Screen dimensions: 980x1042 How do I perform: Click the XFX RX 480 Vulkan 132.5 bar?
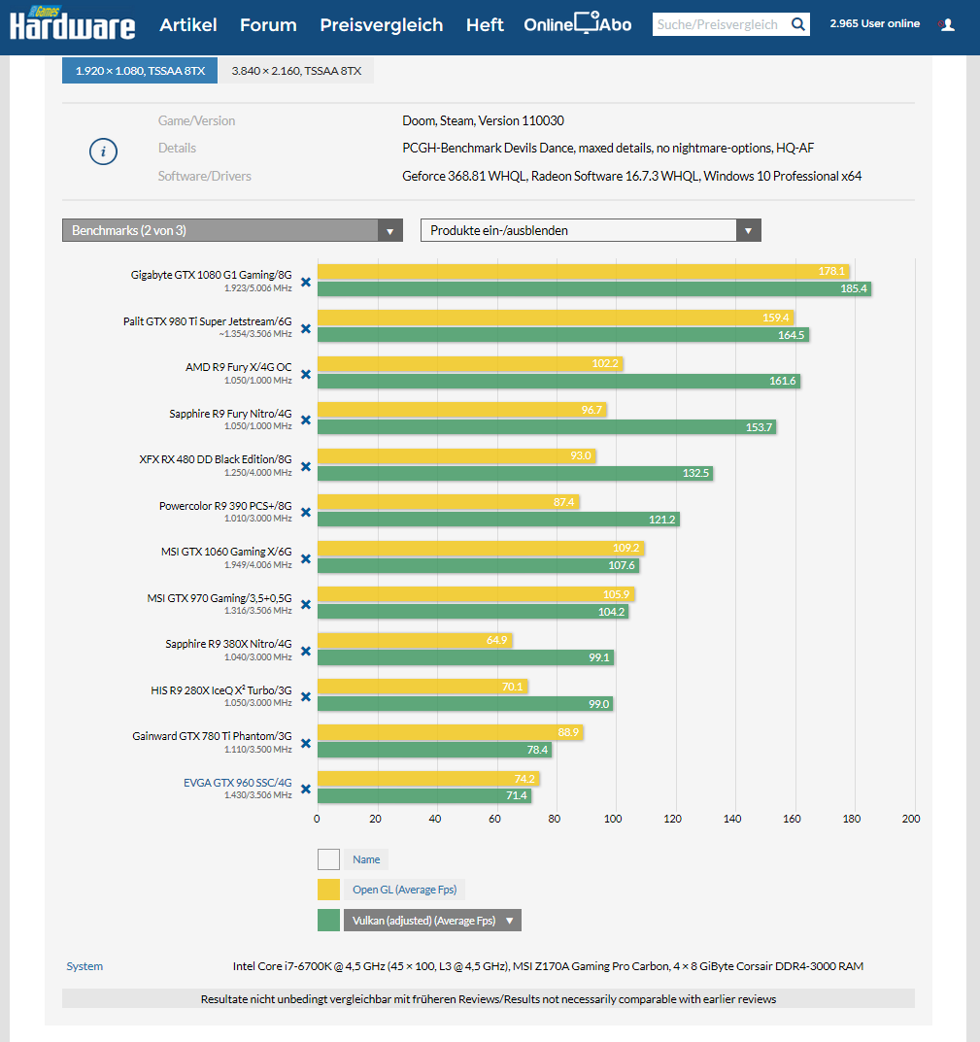[x=516, y=473]
